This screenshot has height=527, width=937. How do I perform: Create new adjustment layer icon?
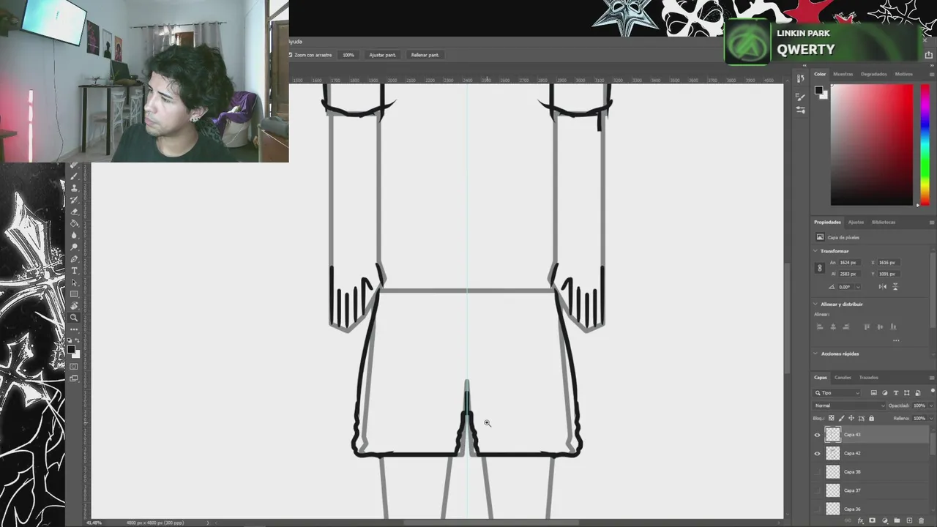pyautogui.click(x=884, y=520)
